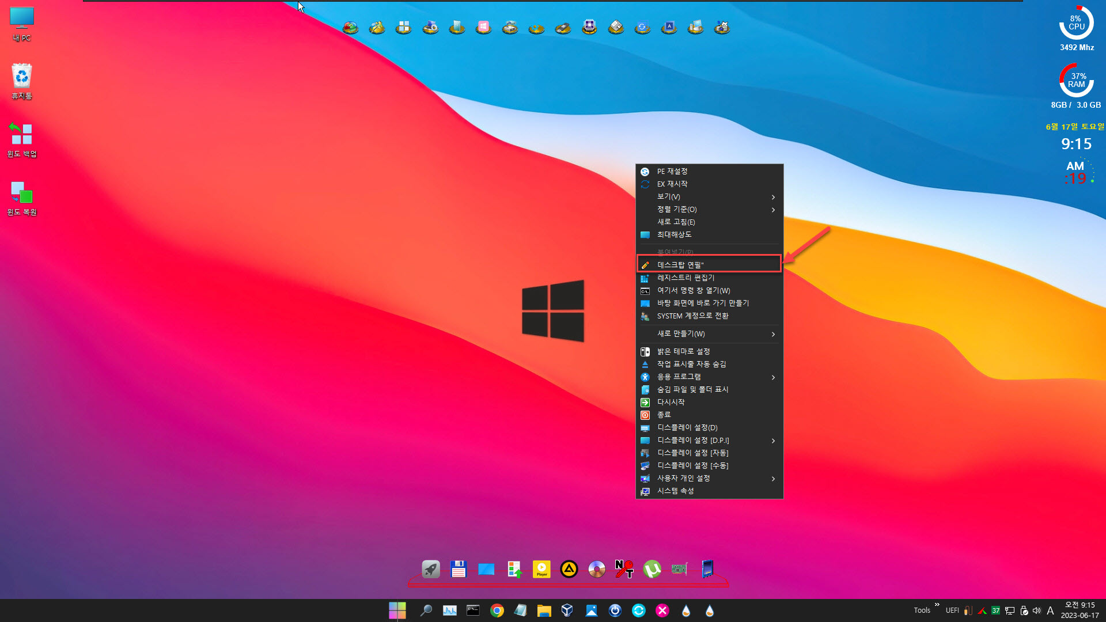The image size is (1106, 622).
Task: Open File Explorer folder in taskbar
Action: (544, 610)
